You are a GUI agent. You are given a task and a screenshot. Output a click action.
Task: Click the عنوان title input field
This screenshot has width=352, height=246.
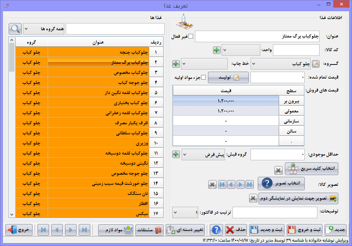click(257, 36)
